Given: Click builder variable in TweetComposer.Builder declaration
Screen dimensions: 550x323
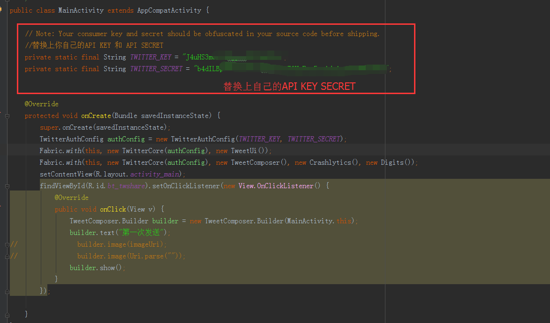Looking at the screenshot, I should click(165, 221).
